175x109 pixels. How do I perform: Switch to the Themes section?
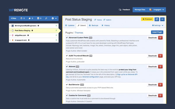coord(79,33)
